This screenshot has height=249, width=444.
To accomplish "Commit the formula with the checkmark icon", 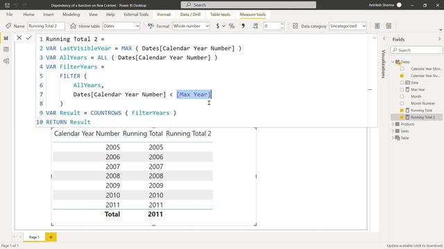I will (28, 37).
